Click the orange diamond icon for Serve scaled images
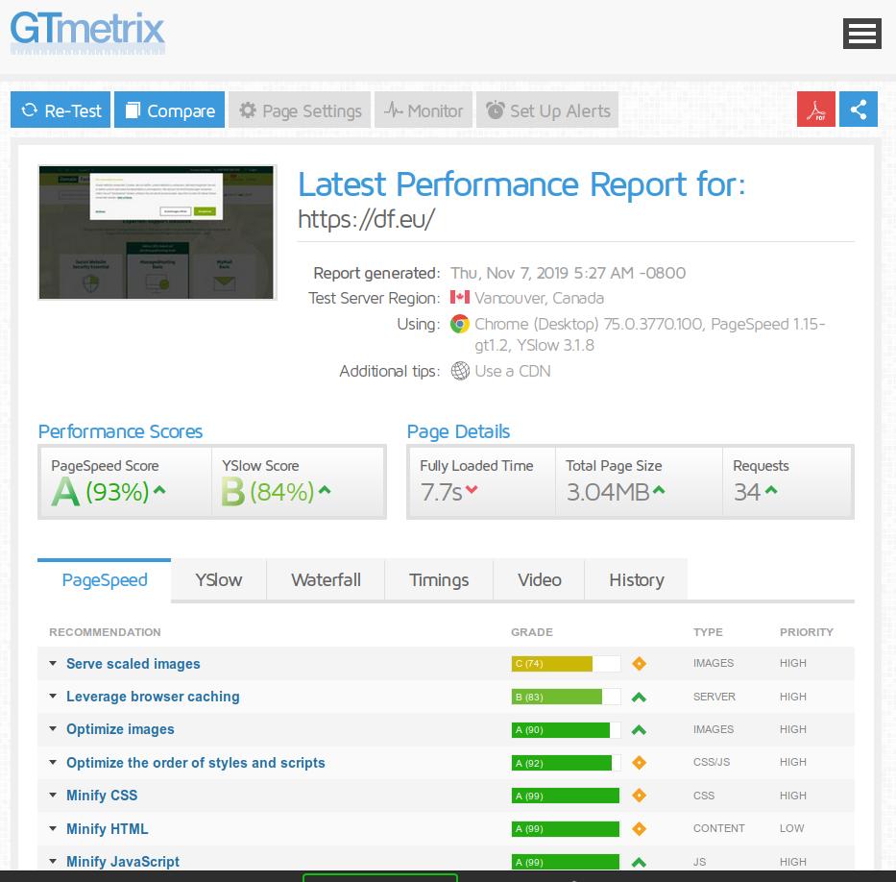 [639, 664]
